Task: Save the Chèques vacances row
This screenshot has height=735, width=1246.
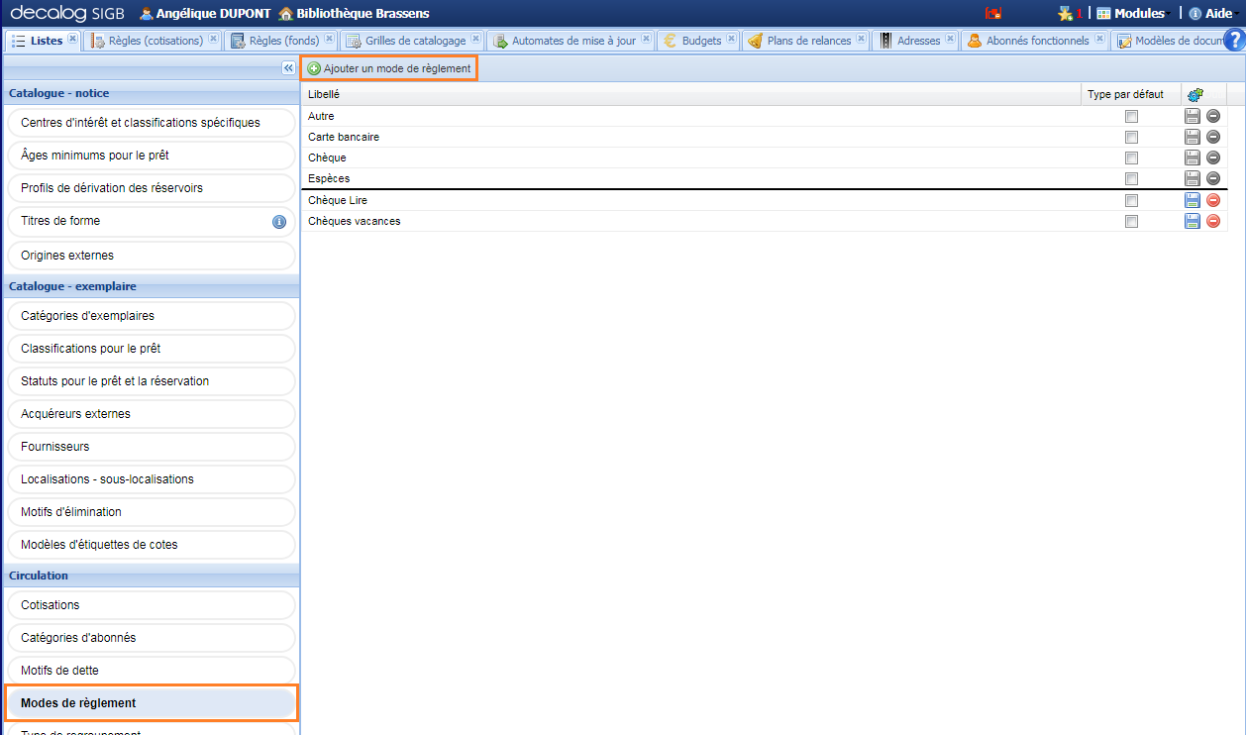Action: (1193, 221)
